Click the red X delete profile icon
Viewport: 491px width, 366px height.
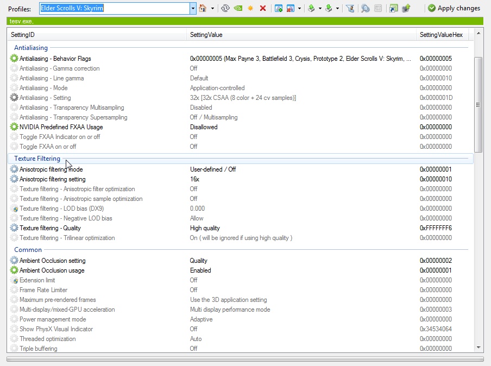[x=263, y=9]
